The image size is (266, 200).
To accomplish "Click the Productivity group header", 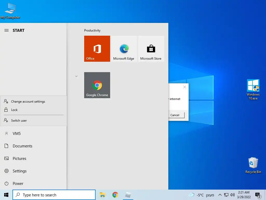I will [x=92, y=30].
